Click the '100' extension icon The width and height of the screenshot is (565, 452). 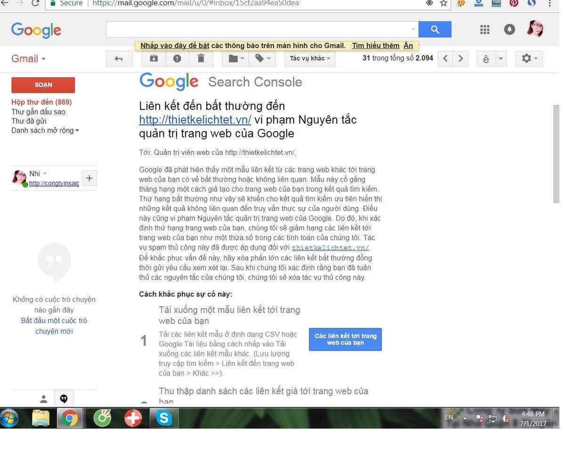tap(496, 3)
